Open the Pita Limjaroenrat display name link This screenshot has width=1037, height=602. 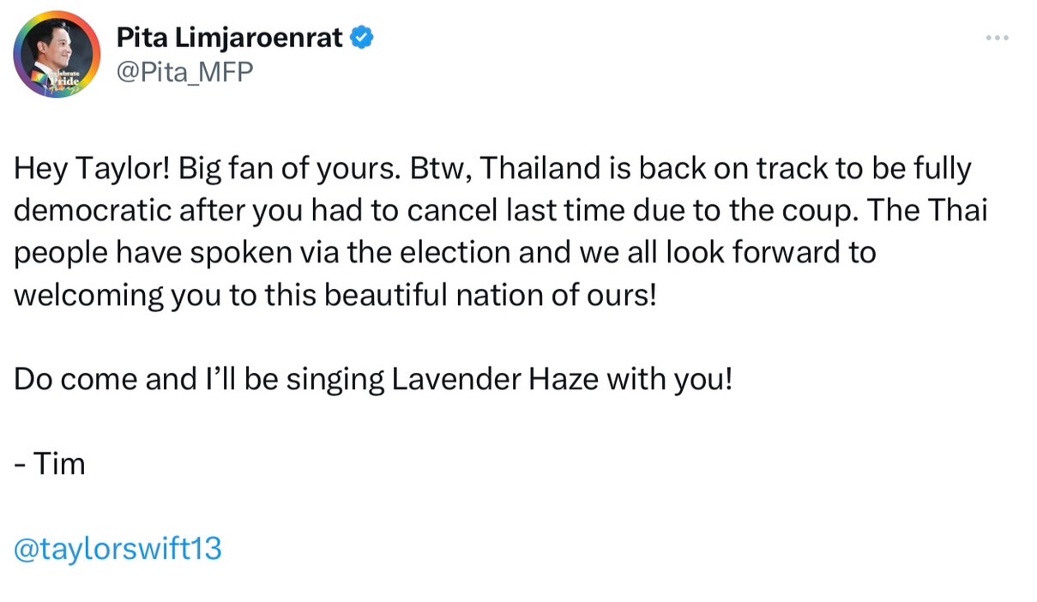pyautogui.click(x=229, y=38)
